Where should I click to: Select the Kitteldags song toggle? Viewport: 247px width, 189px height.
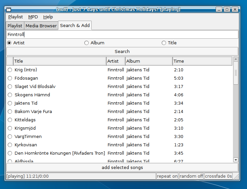[10, 120]
